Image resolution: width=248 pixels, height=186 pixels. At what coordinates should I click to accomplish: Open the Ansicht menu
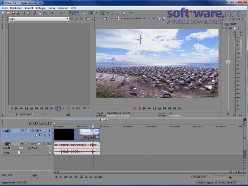29,8
